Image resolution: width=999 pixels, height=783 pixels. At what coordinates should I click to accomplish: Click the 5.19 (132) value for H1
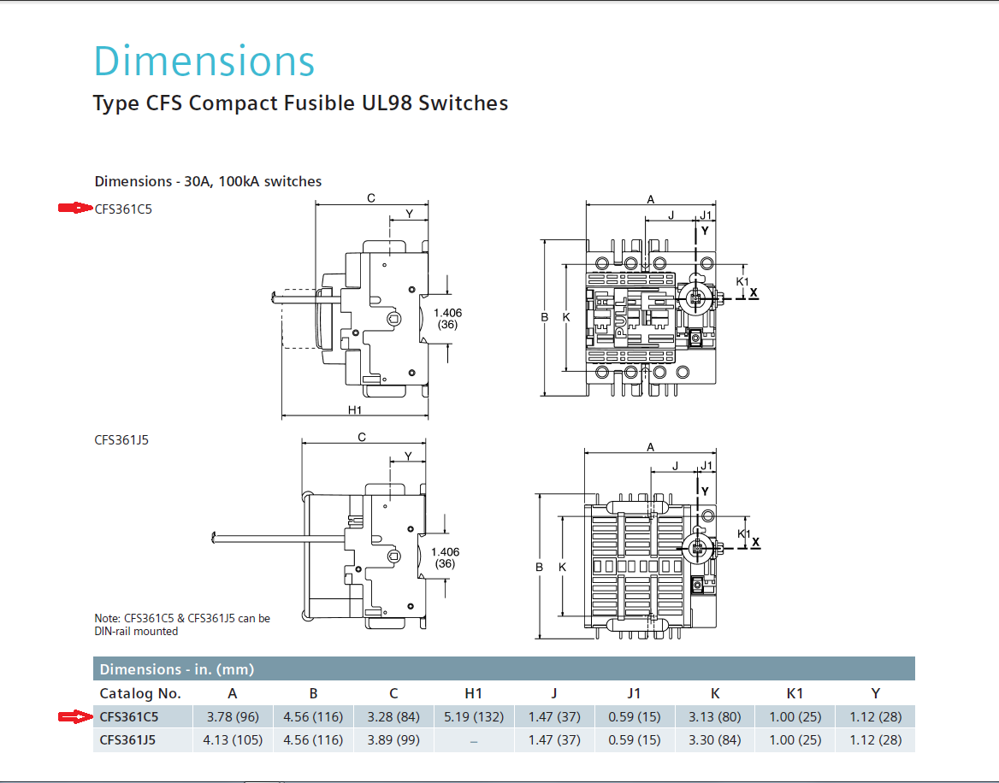pos(474,716)
